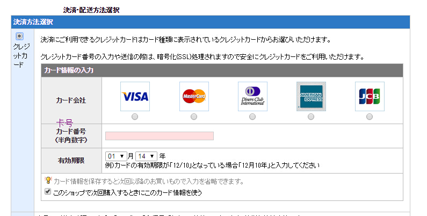Focus the pink card number input field
Screen dimensions: 427x216
[x=159, y=136]
